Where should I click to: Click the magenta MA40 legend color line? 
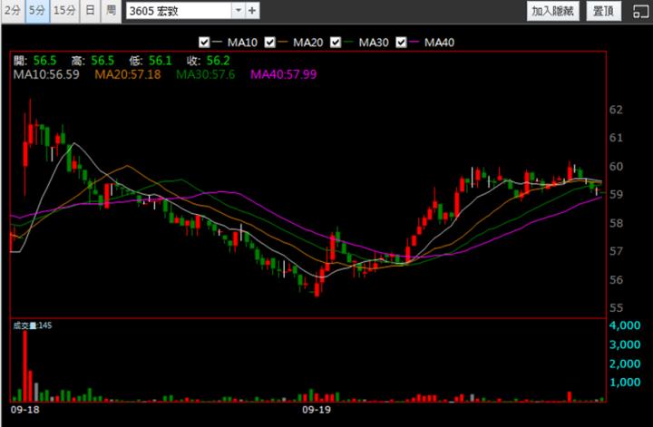point(416,43)
